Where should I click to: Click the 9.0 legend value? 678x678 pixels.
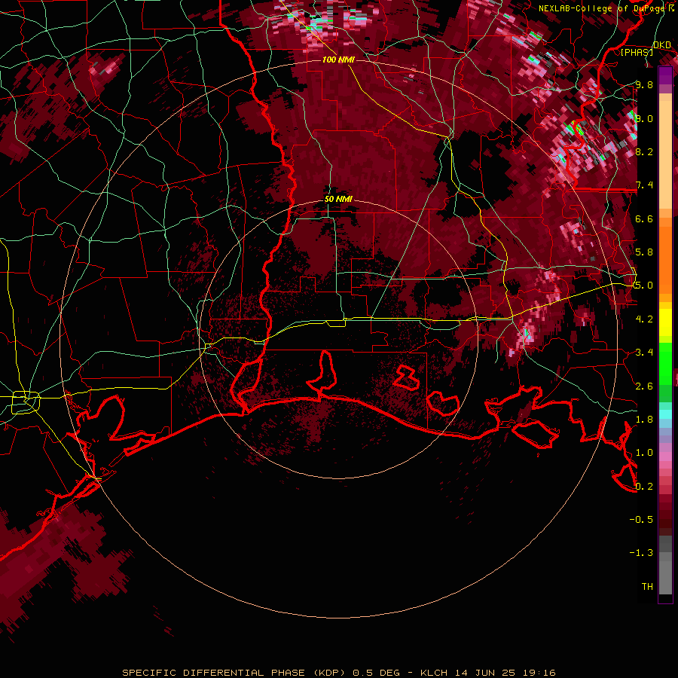coord(644,118)
